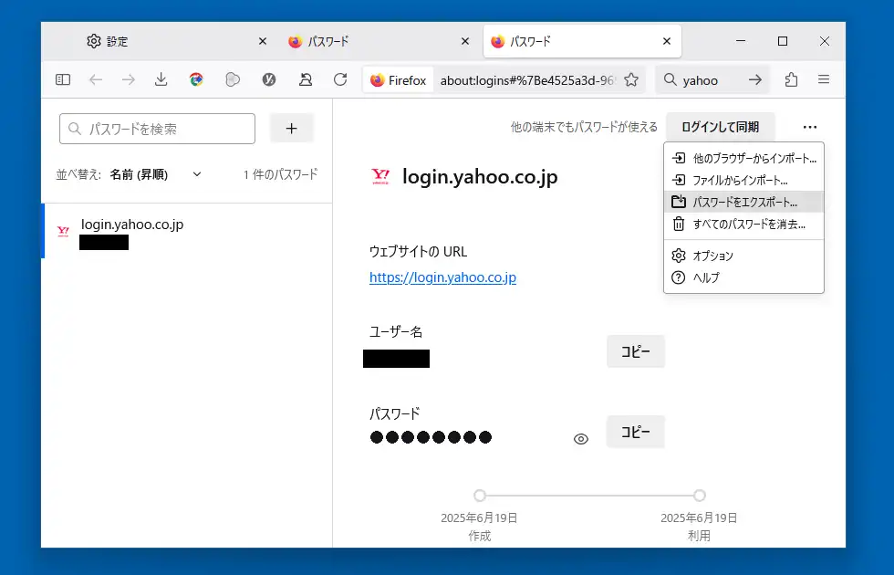
Task: Click the Firefox identity badge in address bar
Action: click(399, 80)
